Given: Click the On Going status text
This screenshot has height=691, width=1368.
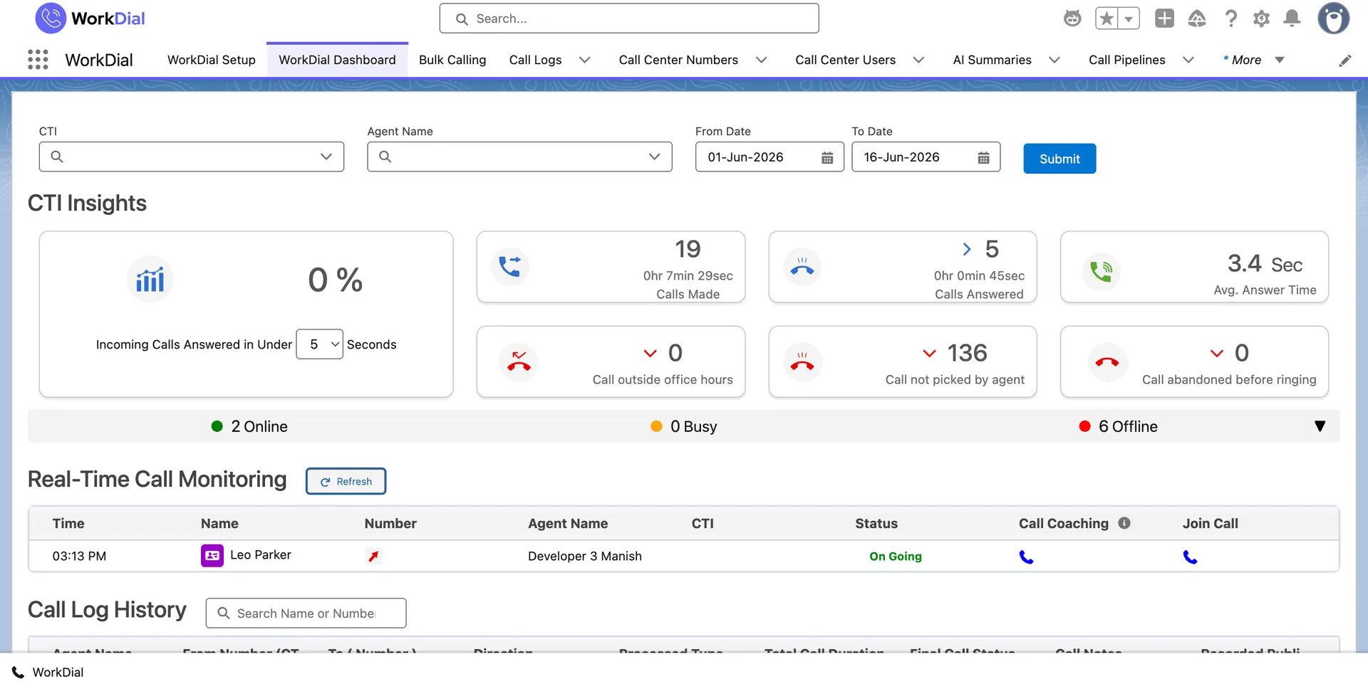Looking at the screenshot, I should pyautogui.click(x=896, y=557).
